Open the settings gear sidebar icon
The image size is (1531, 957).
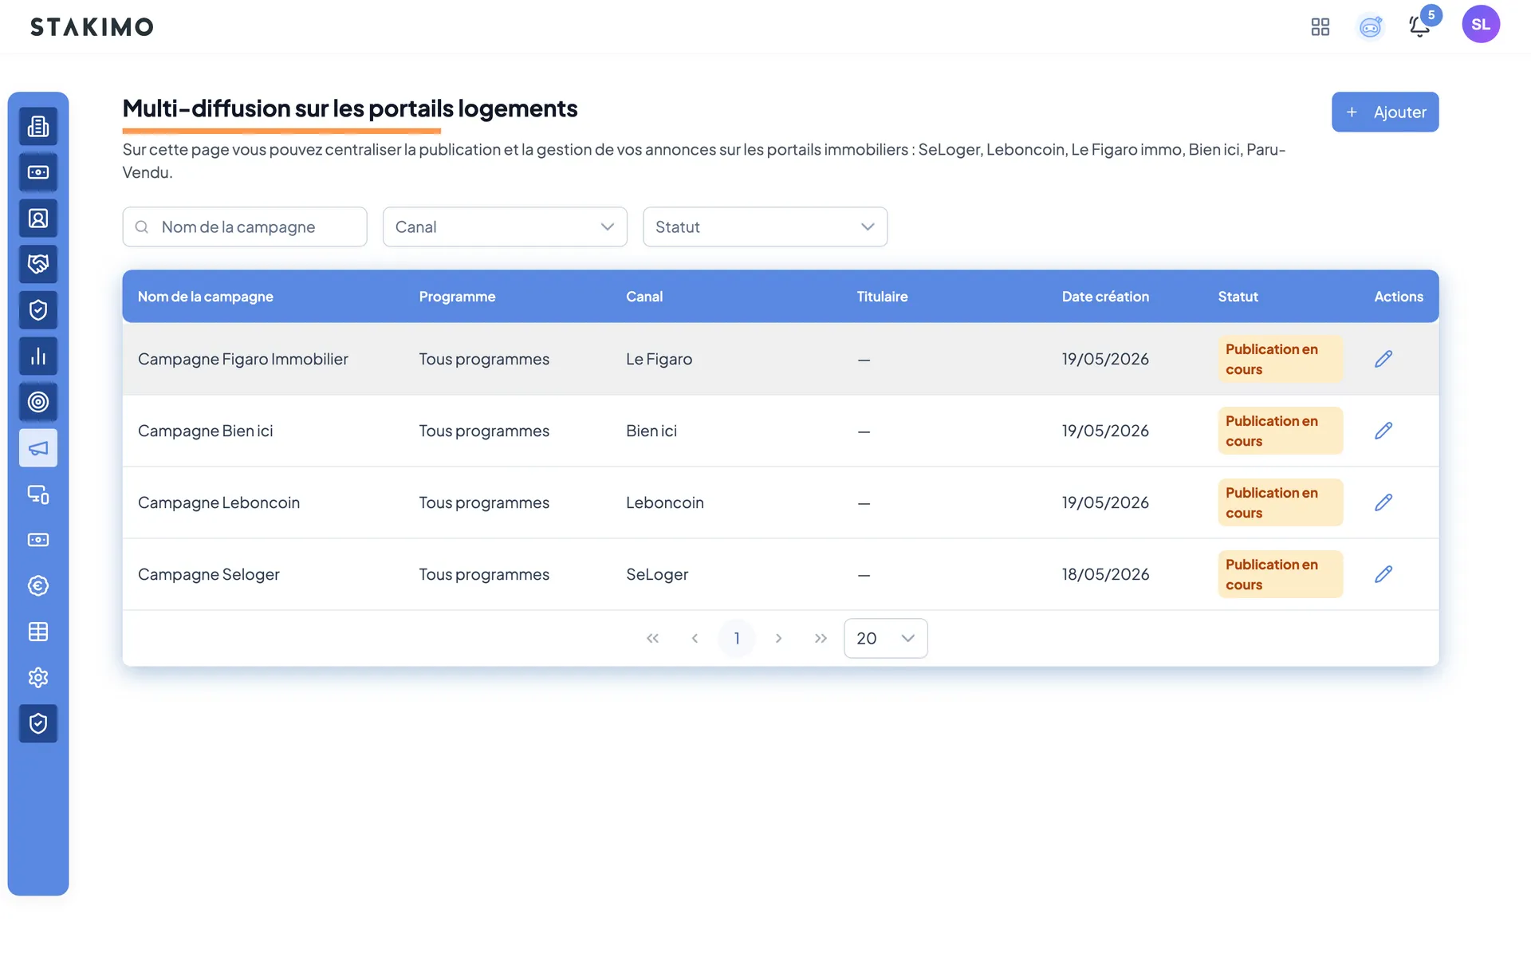[x=38, y=678]
